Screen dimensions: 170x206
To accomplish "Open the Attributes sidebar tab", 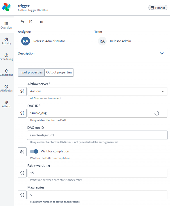I will tap(6, 88).
